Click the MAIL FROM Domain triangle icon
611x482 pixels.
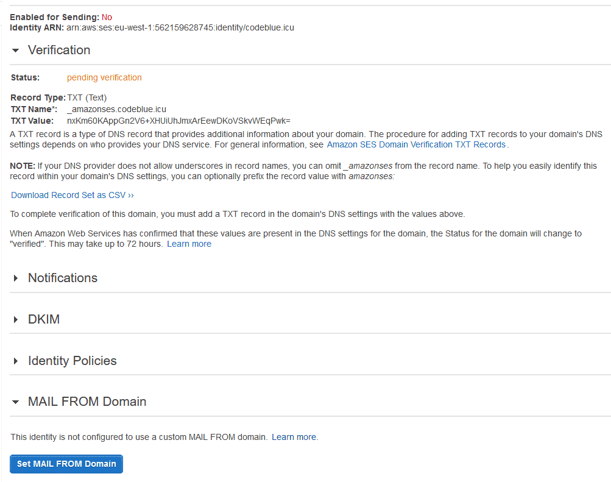(x=15, y=402)
